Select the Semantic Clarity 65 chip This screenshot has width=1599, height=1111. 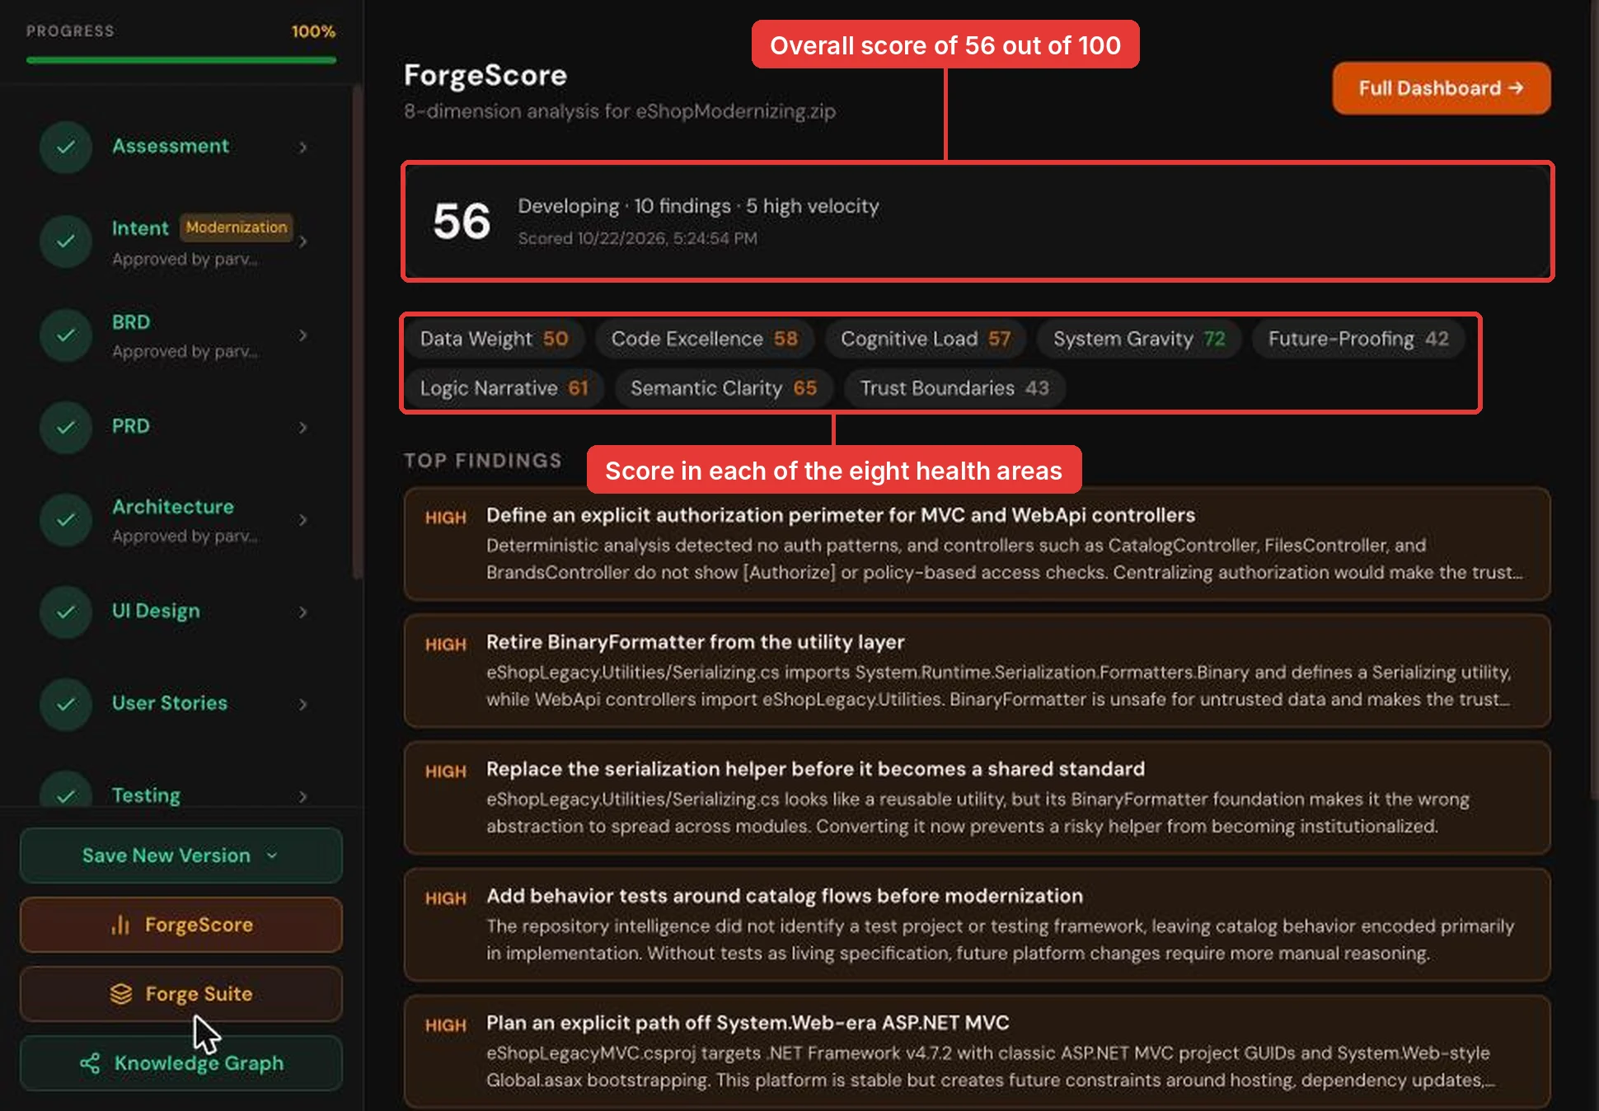point(724,388)
